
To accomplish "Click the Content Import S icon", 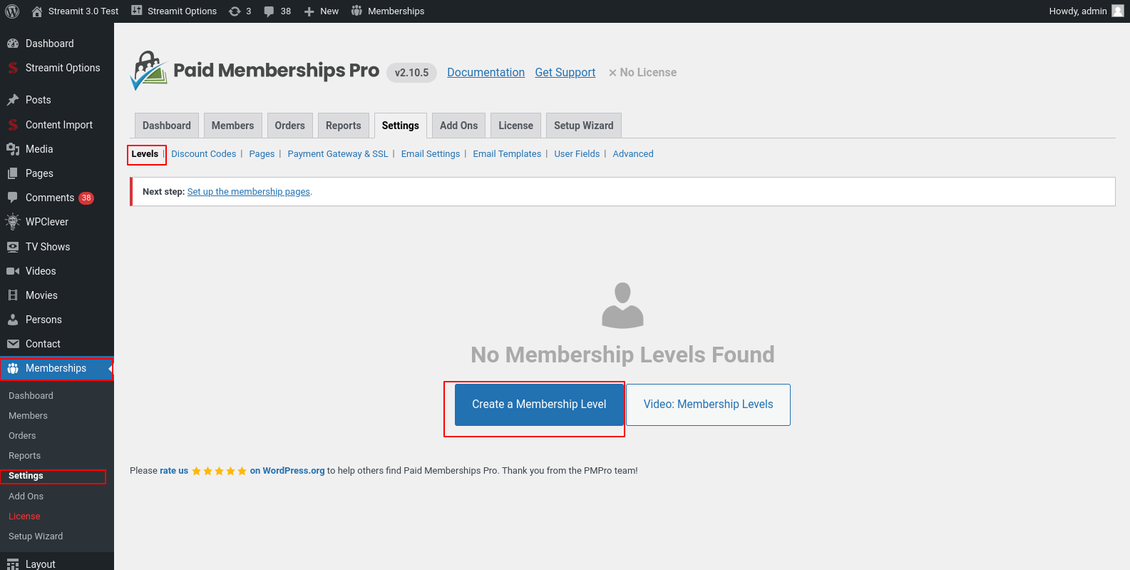I will coord(13,125).
